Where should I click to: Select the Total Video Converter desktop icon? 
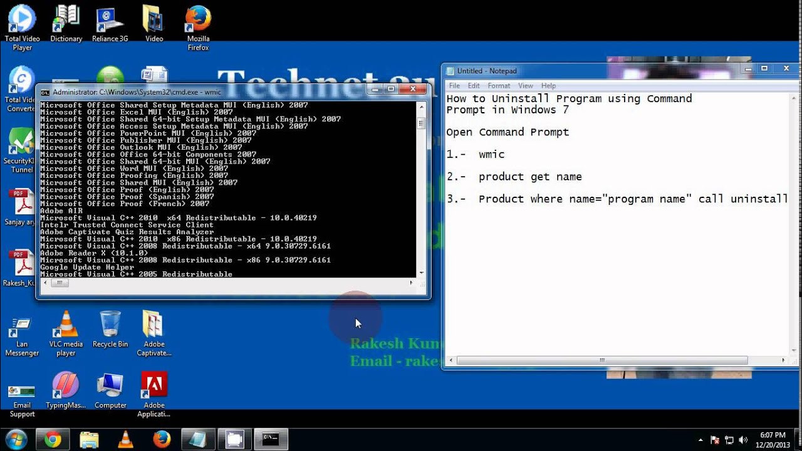point(20,89)
